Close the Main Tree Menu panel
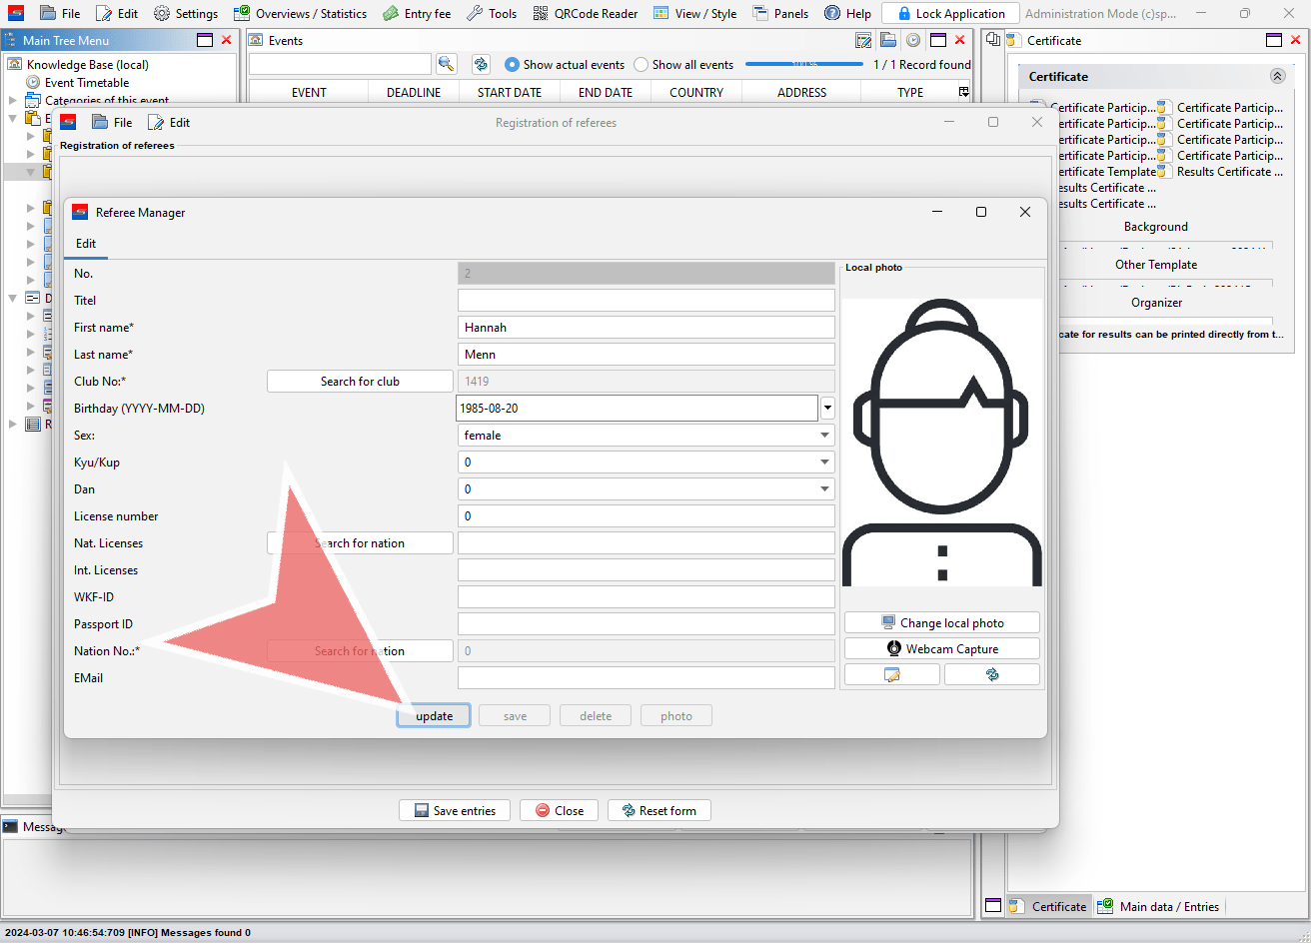This screenshot has width=1311, height=944. click(x=227, y=40)
